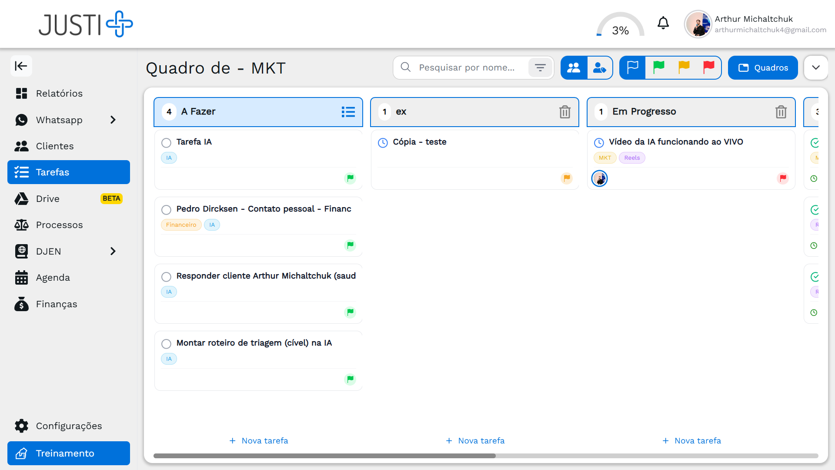Check off 'Montar roteiro de triagem' task
The height and width of the screenshot is (470, 835).
[x=166, y=344]
